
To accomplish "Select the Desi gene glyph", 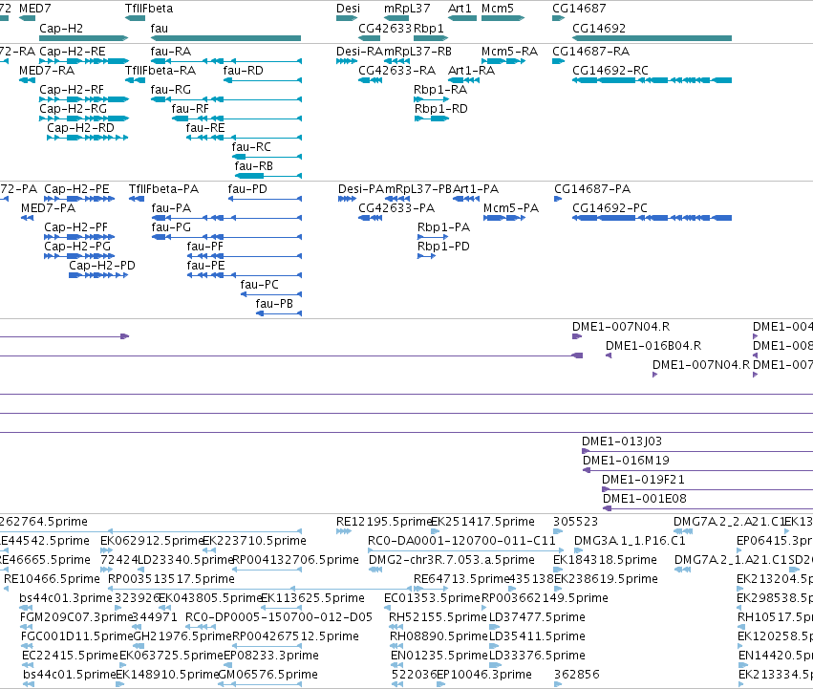I will point(347,18).
